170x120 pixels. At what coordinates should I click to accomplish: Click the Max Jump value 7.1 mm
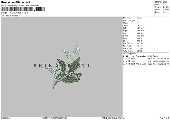pos(140,48)
